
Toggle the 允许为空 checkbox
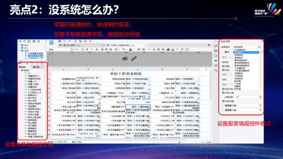pyautogui.click(x=223, y=89)
